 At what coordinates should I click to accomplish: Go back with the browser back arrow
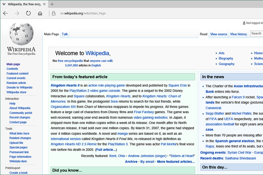pos(5,13)
